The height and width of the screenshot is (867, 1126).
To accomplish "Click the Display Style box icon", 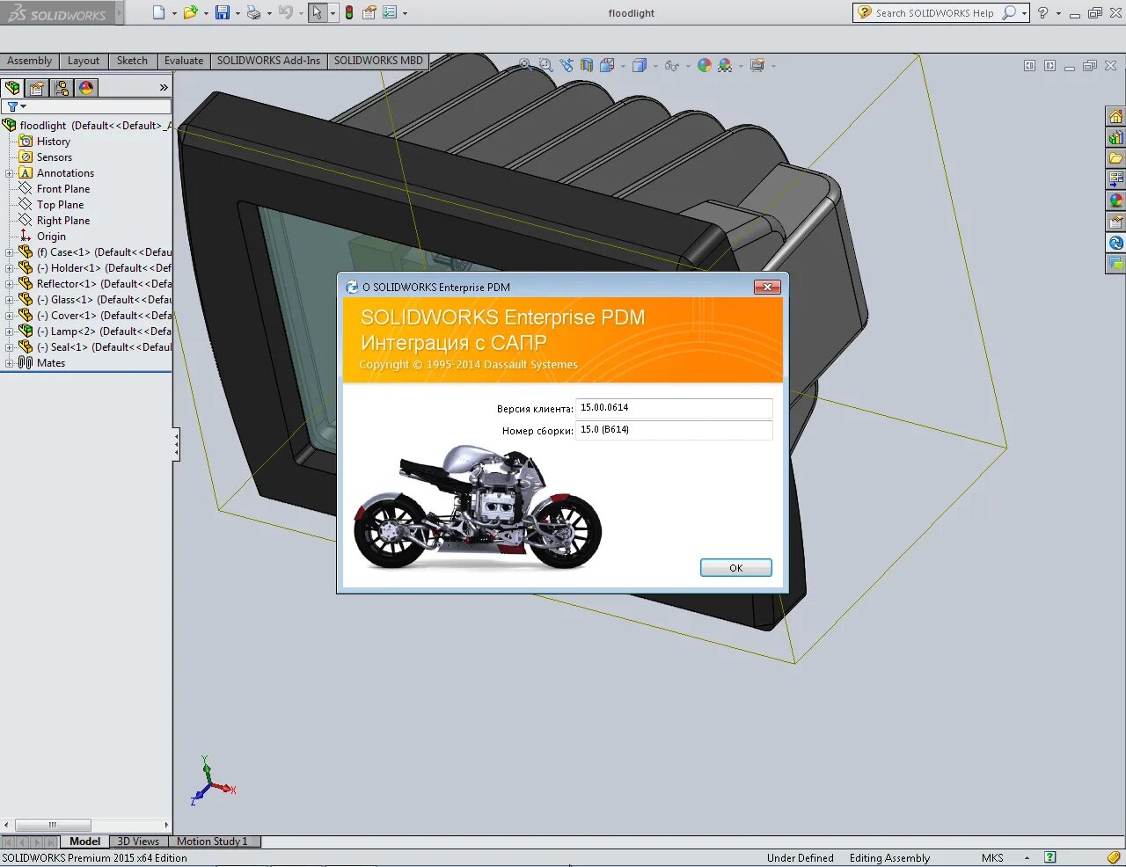I will click(640, 65).
